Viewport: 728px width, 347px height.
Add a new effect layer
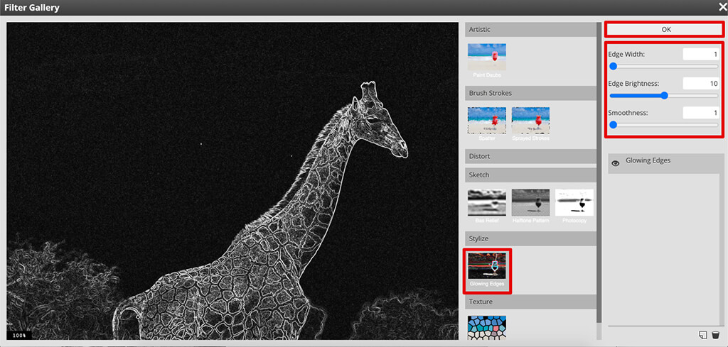(x=702, y=335)
